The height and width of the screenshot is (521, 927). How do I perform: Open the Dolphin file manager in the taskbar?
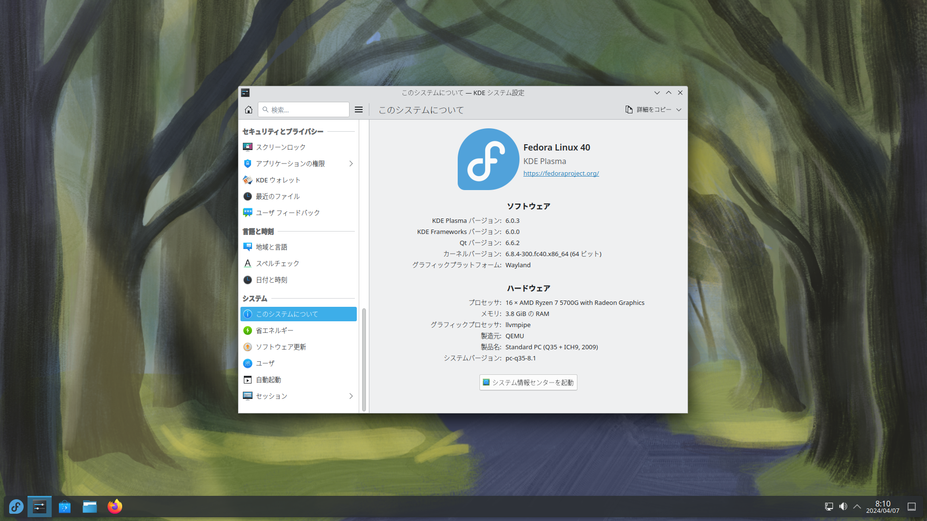click(x=90, y=507)
